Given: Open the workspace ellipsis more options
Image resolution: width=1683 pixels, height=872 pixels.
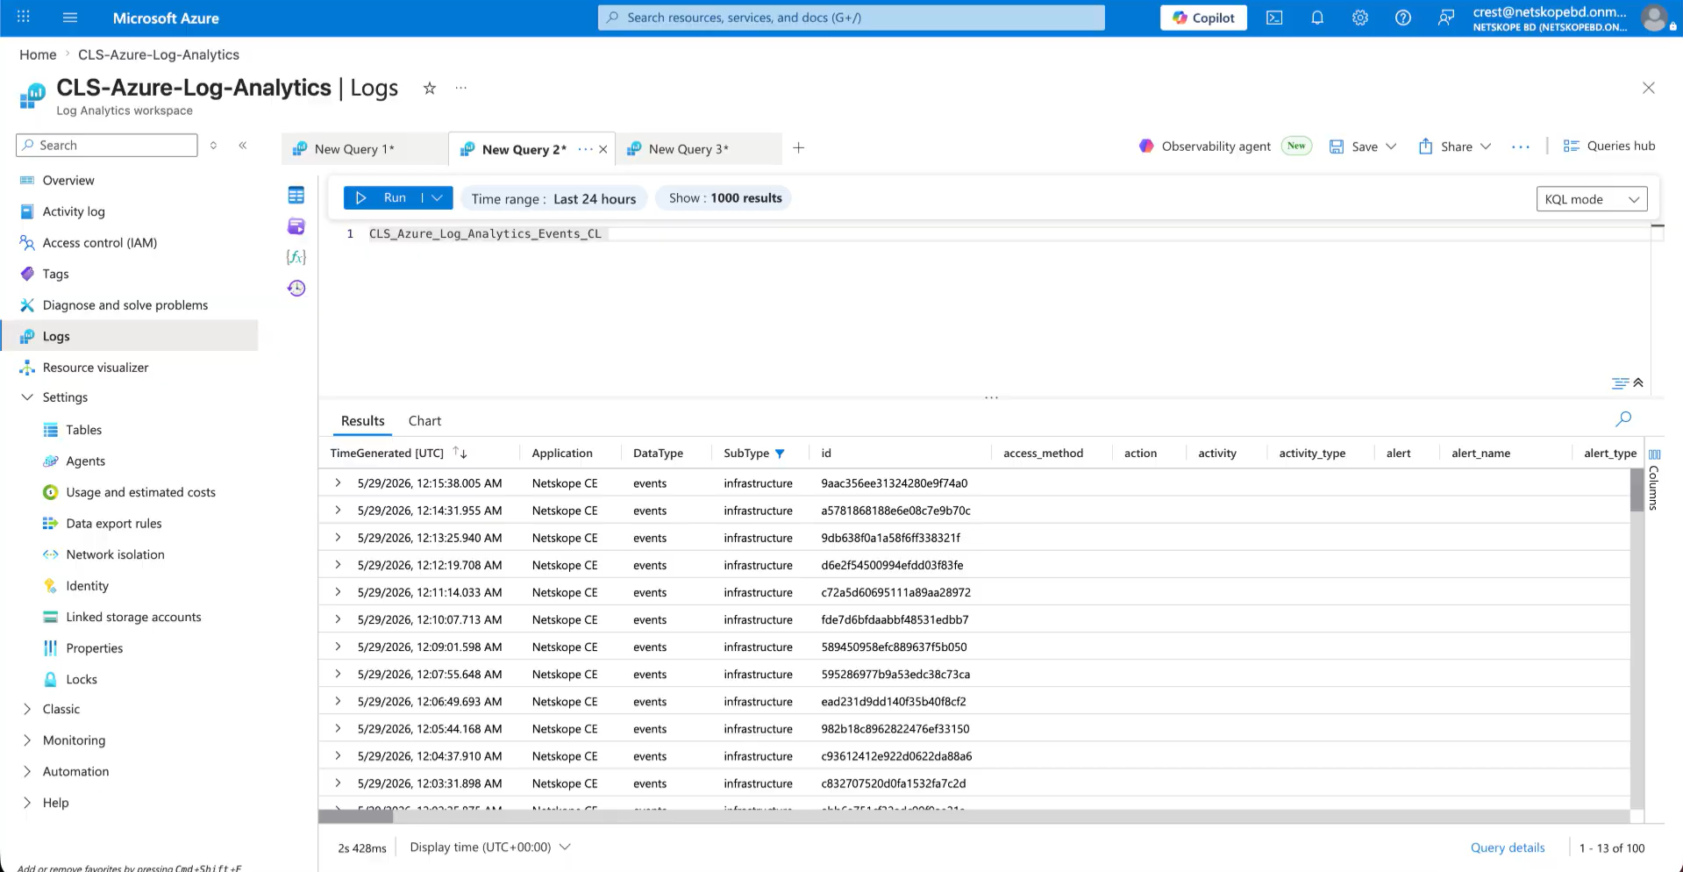Looking at the screenshot, I should [x=461, y=88].
